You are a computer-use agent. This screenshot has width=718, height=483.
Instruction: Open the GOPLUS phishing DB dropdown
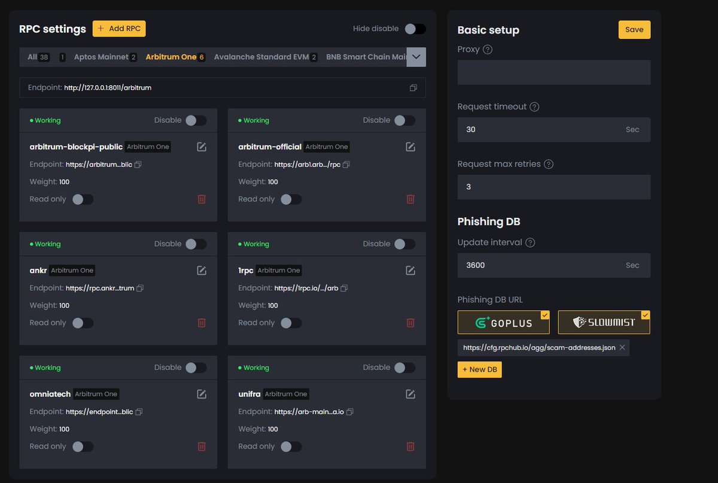[544, 315]
